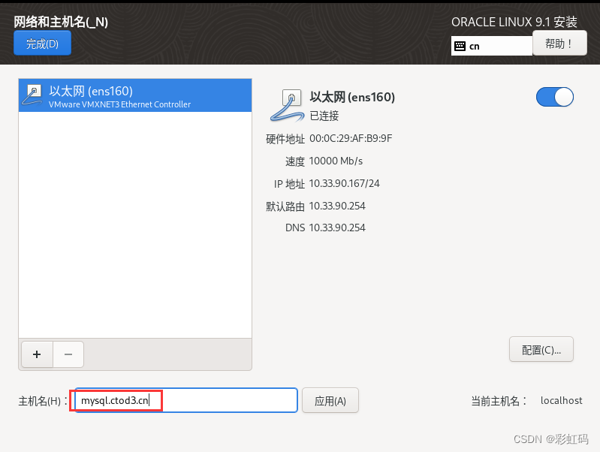Apply hostname with 应用(A) button
The height and width of the screenshot is (452, 600).
pyautogui.click(x=330, y=401)
